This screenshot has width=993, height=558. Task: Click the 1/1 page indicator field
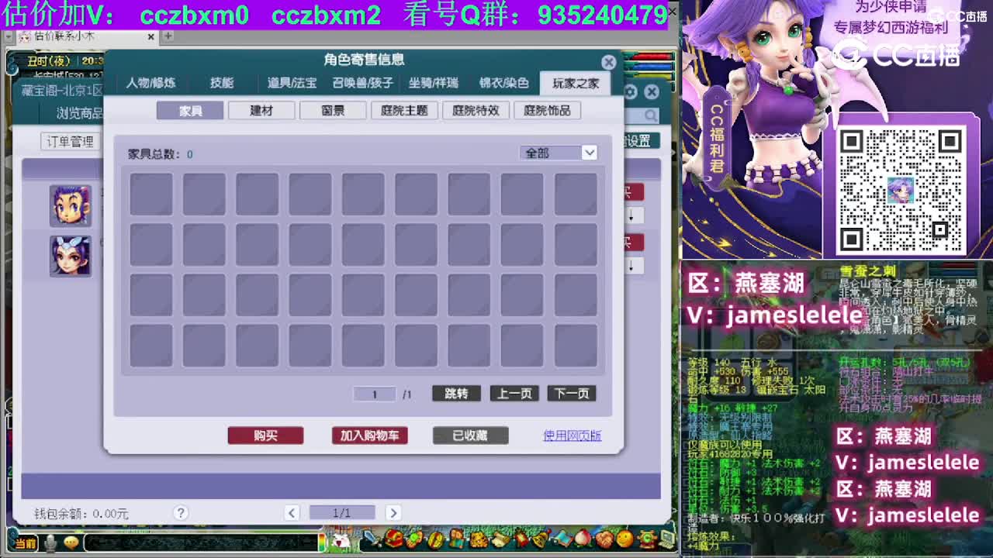(x=342, y=512)
